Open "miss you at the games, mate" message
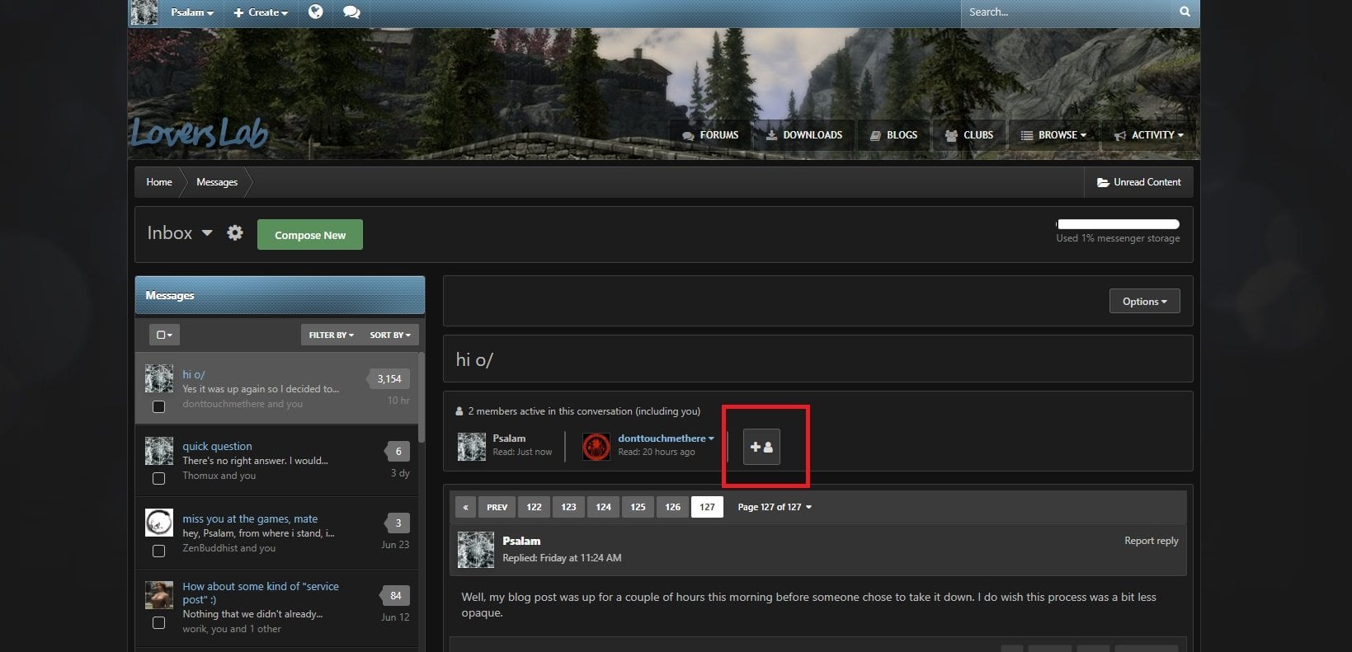This screenshot has height=652, width=1352. pyautogui.click(x=250, y=519)
